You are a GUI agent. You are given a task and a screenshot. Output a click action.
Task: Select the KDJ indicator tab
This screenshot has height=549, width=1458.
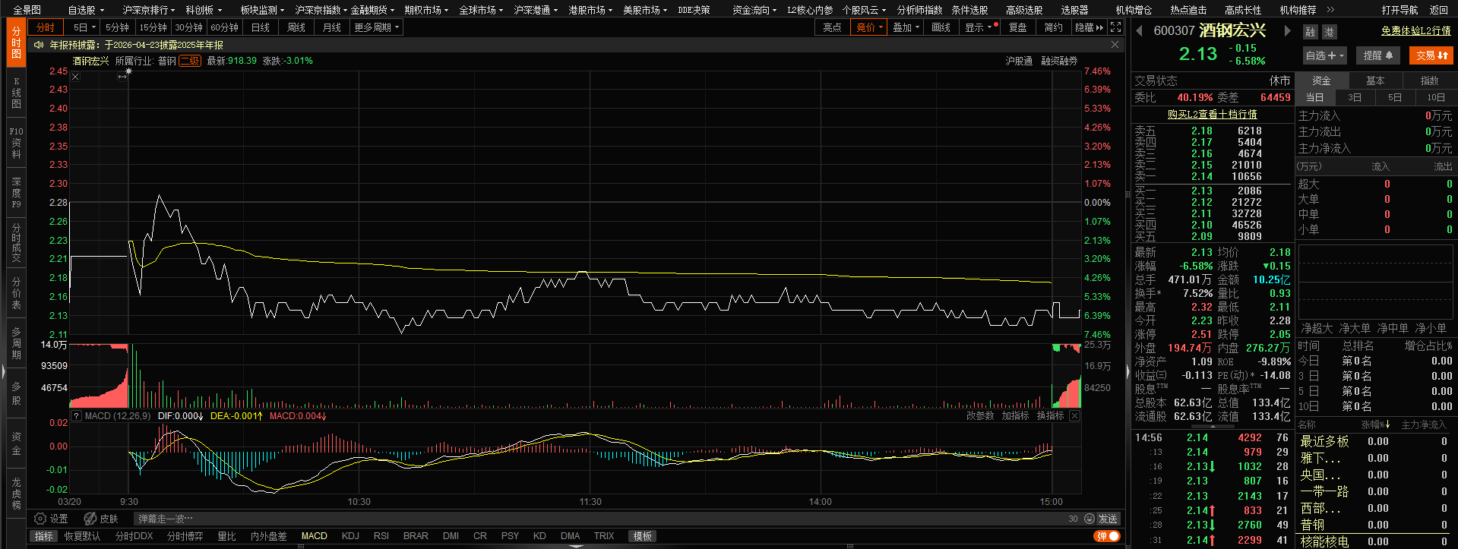(x=350, y=536)
